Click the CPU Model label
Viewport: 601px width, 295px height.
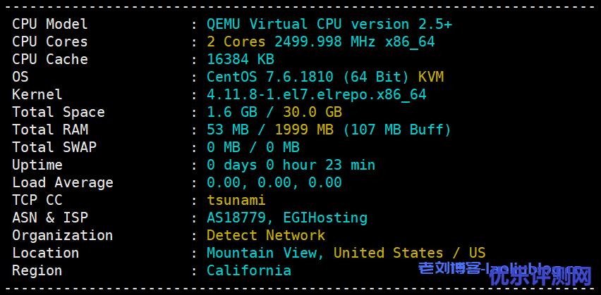tap(50, 24)
